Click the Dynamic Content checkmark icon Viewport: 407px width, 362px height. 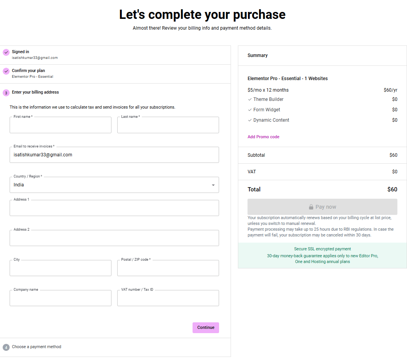tap(250, 120)
